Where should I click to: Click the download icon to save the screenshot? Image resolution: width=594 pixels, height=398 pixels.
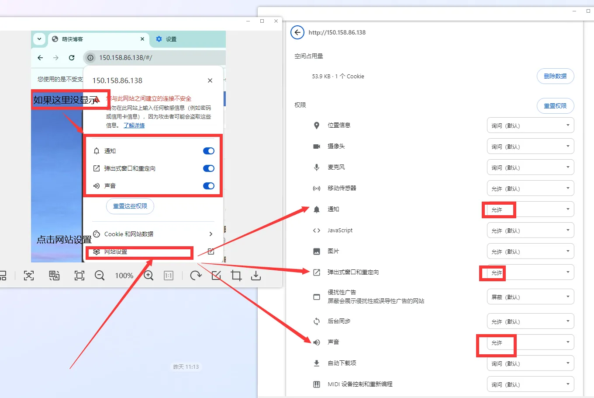pos(256,276)
